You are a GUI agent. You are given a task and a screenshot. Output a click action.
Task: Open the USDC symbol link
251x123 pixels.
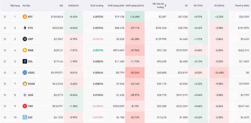point(31,72)
